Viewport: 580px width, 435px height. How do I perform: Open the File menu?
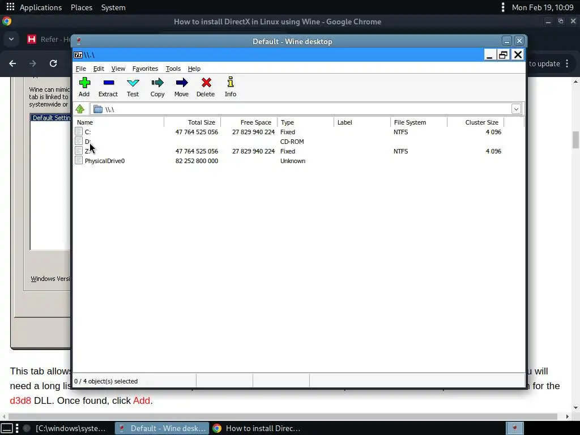pos(80,69)
